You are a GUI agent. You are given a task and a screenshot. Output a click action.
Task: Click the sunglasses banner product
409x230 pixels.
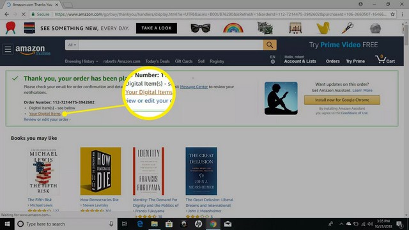(x=200, y=28)
